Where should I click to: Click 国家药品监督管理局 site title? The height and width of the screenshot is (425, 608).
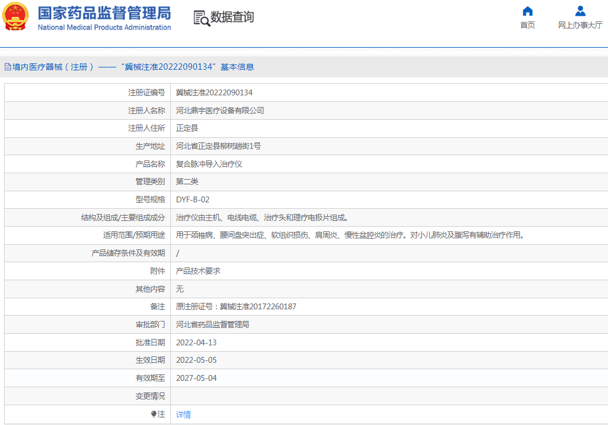click(104, 13)
